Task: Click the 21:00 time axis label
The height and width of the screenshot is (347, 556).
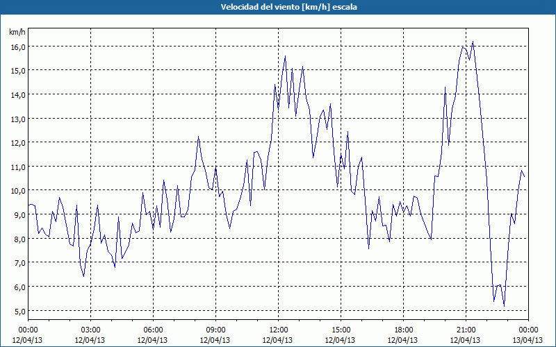Action: coord(466,330)
